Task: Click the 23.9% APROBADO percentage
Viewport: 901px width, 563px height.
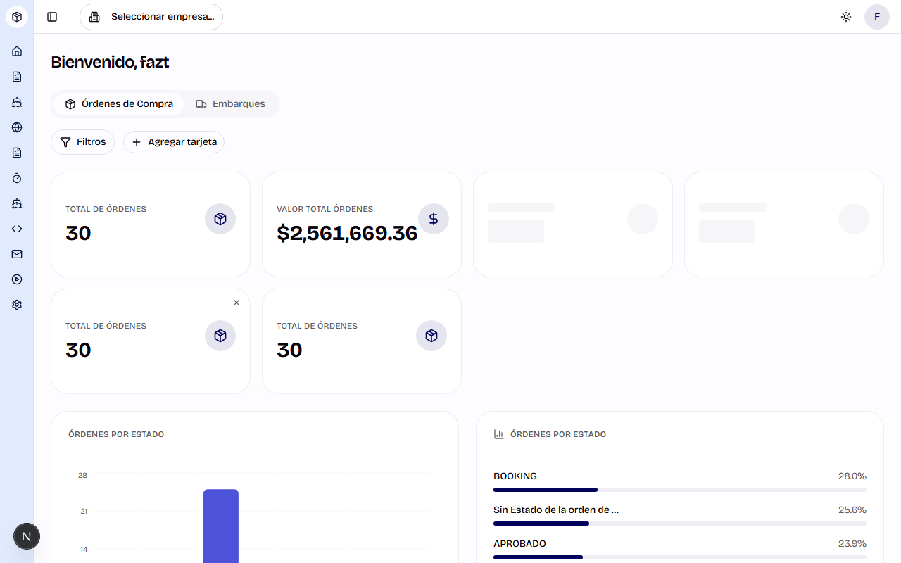Action: point(852,544)
